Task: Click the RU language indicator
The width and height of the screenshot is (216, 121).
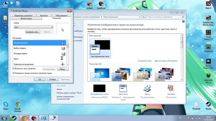Action: [x=180, y=118]
